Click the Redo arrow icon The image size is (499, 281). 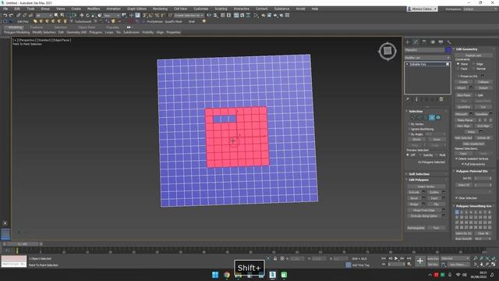pos(11,16)
